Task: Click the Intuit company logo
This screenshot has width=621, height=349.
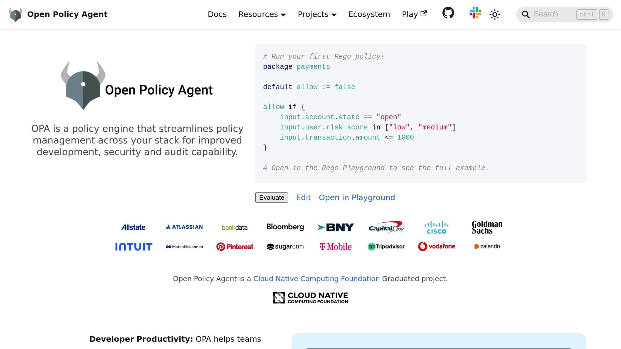Action: [x=133, y=246]
